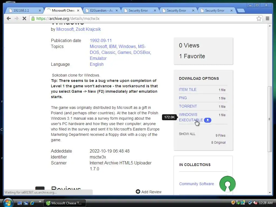Select the Microsoft Cheese tab
This screenshot has width=276, height=207.
(63, 11)
